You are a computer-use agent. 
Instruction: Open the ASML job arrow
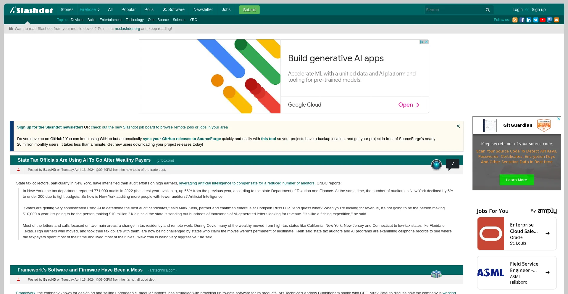coord(548,272)
